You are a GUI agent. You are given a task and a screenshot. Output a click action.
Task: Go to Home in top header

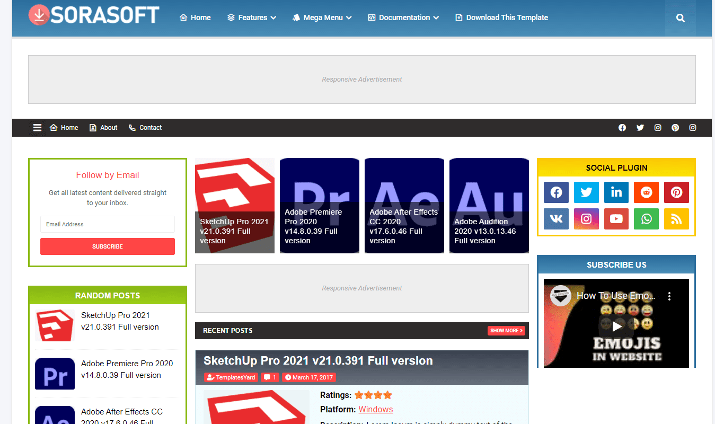point(195,17)
